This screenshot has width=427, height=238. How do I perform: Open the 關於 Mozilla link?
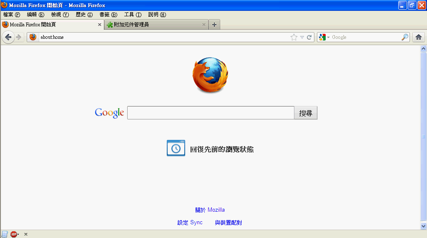(210, 210)
